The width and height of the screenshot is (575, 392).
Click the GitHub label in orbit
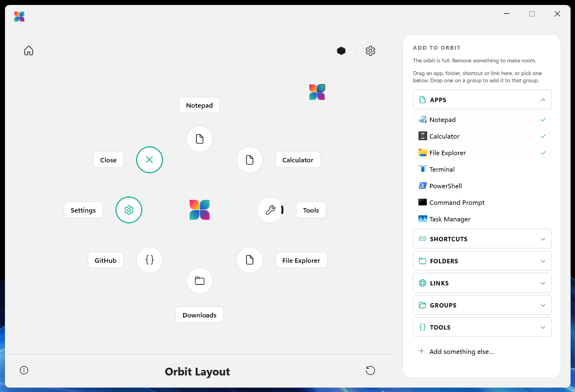(106, 260)
